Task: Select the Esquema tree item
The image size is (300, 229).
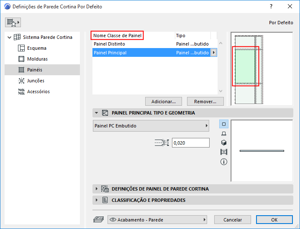Action: [x=36, y=48]
